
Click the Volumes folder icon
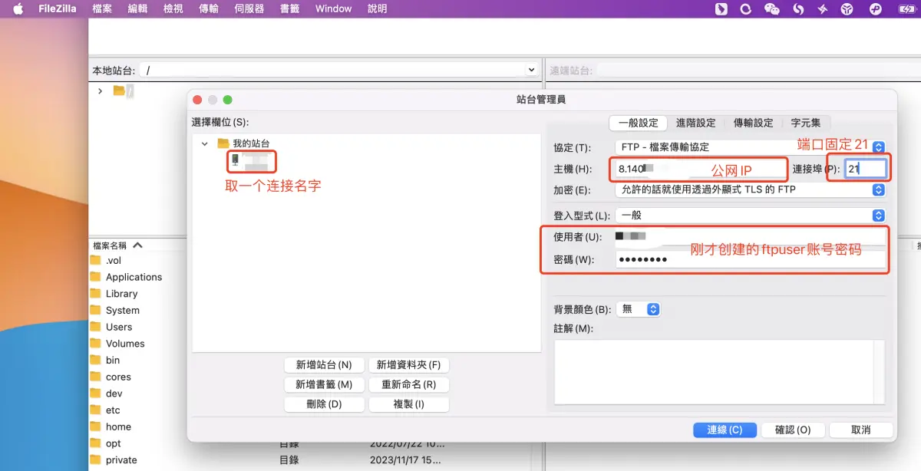click(x=96, y=343)
